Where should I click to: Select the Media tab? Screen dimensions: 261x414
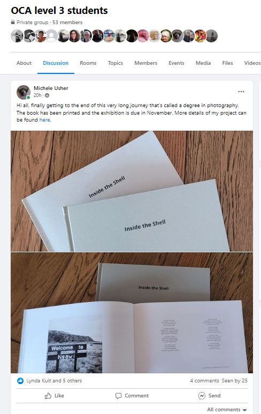coord(203,63)
